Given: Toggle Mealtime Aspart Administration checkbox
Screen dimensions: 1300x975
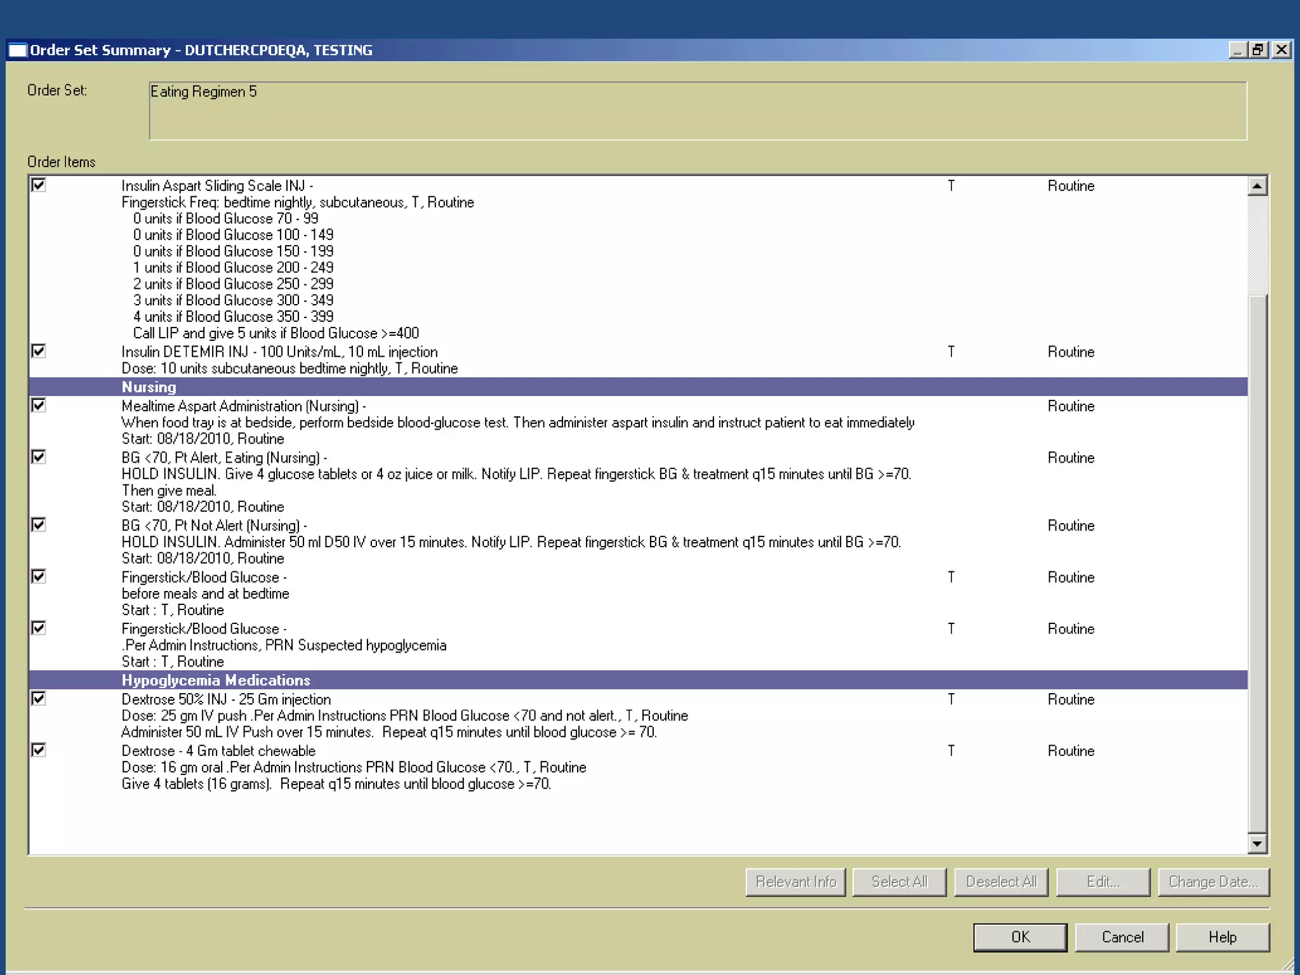Looking at the screenshot, I should 39,406.
